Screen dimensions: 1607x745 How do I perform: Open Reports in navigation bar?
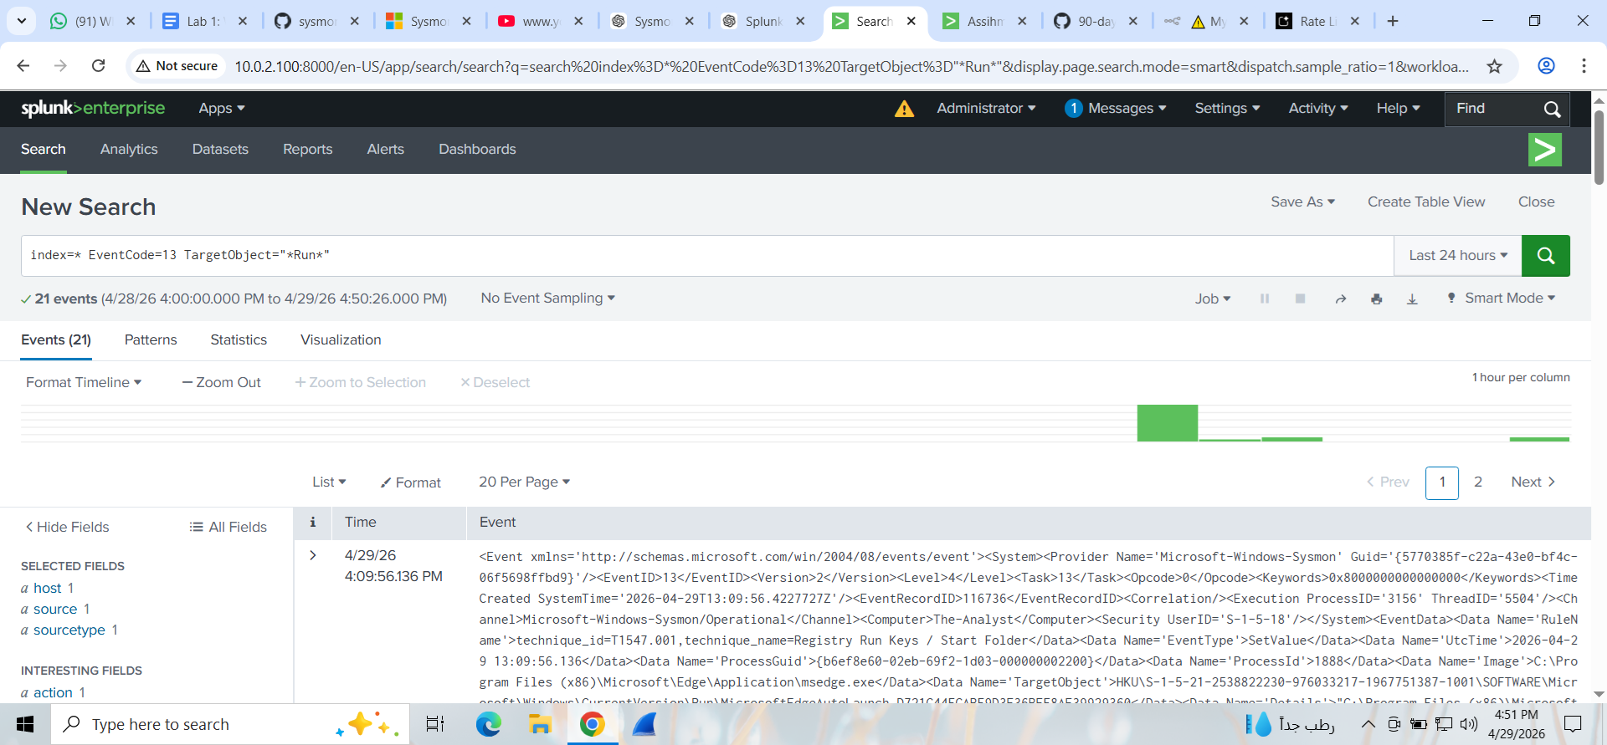pos(307,149)
